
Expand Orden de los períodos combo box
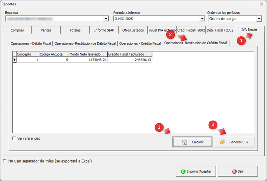(259, 19)
